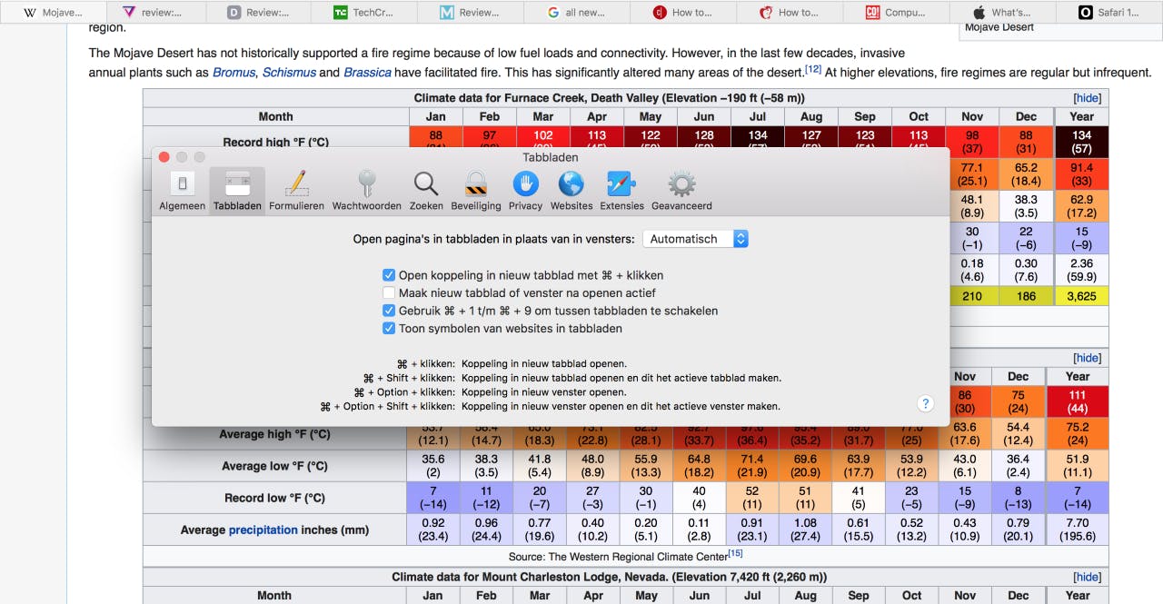This screenshot has width=1163, height=604.
Task: Click the Year record high 134 (57) cell
Action: (x=1081, y=142)
